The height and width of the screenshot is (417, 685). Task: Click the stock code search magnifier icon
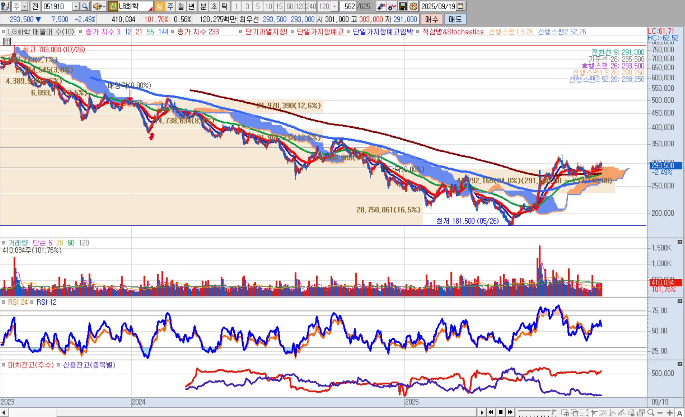point(85,6)
